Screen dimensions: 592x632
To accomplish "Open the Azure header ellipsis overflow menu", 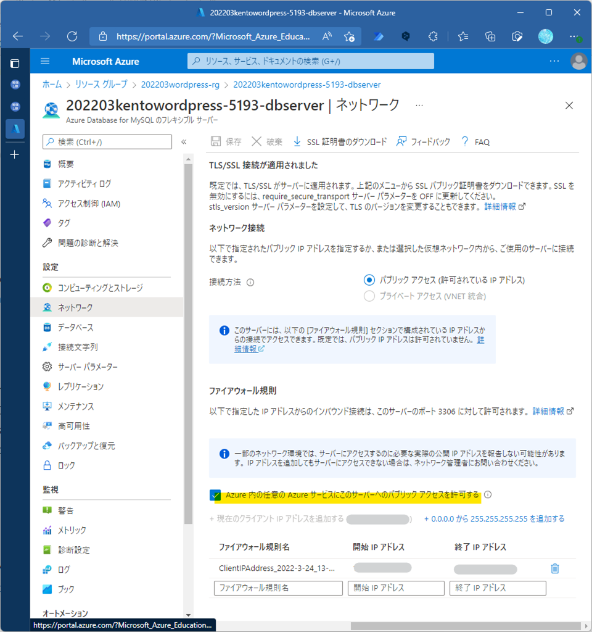I will [554, 61].
